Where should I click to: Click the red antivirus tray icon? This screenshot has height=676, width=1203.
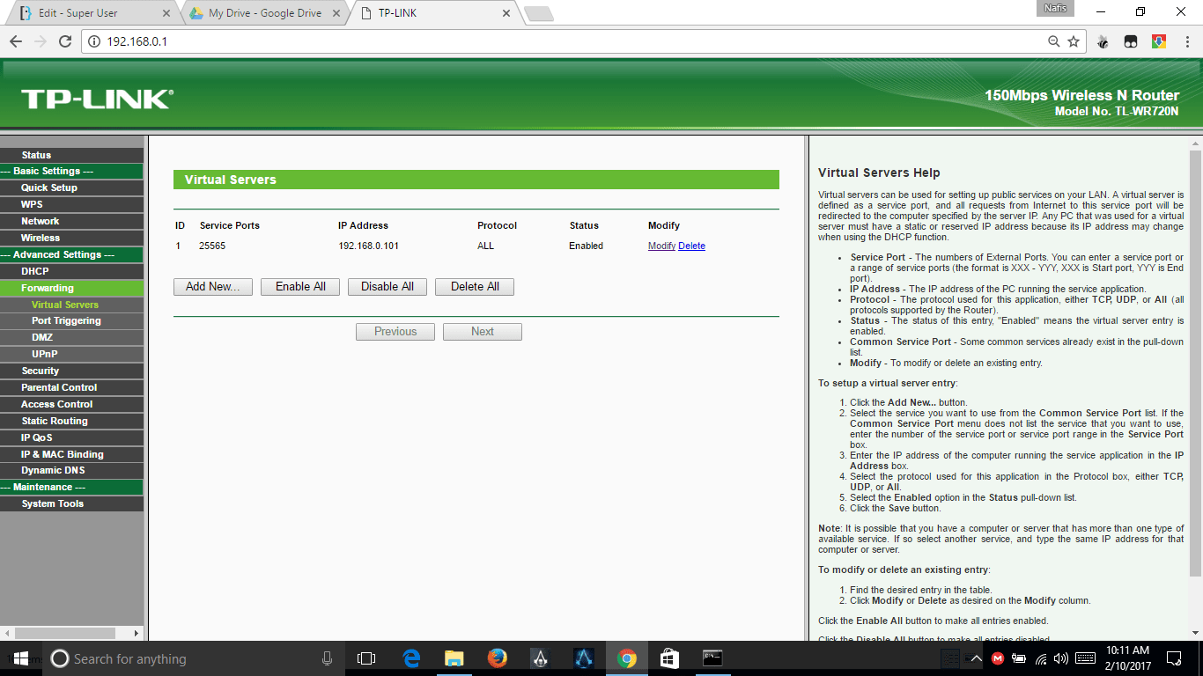click(998, 658)
